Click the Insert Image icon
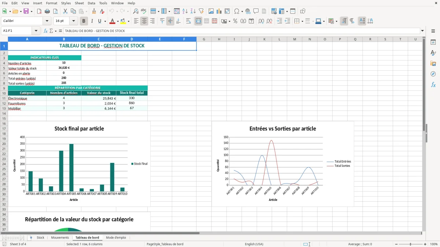This screenshot has height=247, width=440. pyautogui.click(x=211, y=11)
